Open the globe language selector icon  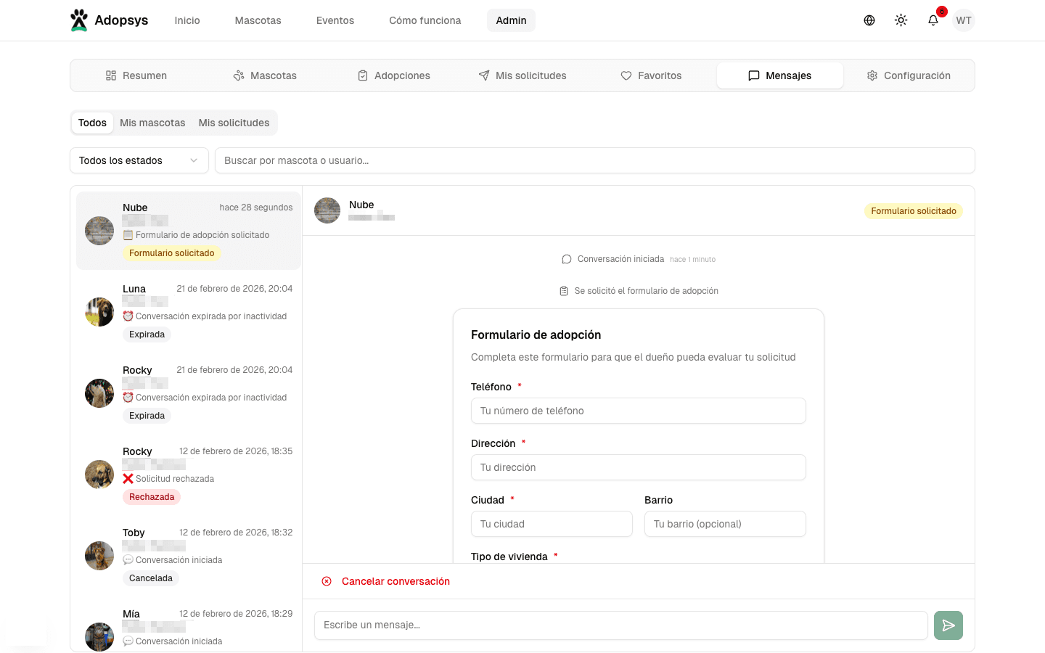pos(869,20)
